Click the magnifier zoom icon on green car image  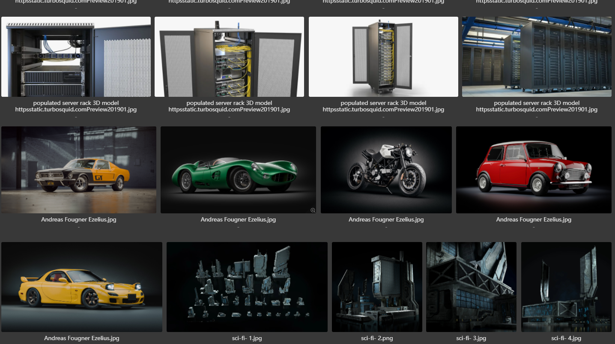pyautogui.click(x=313, y=210)
